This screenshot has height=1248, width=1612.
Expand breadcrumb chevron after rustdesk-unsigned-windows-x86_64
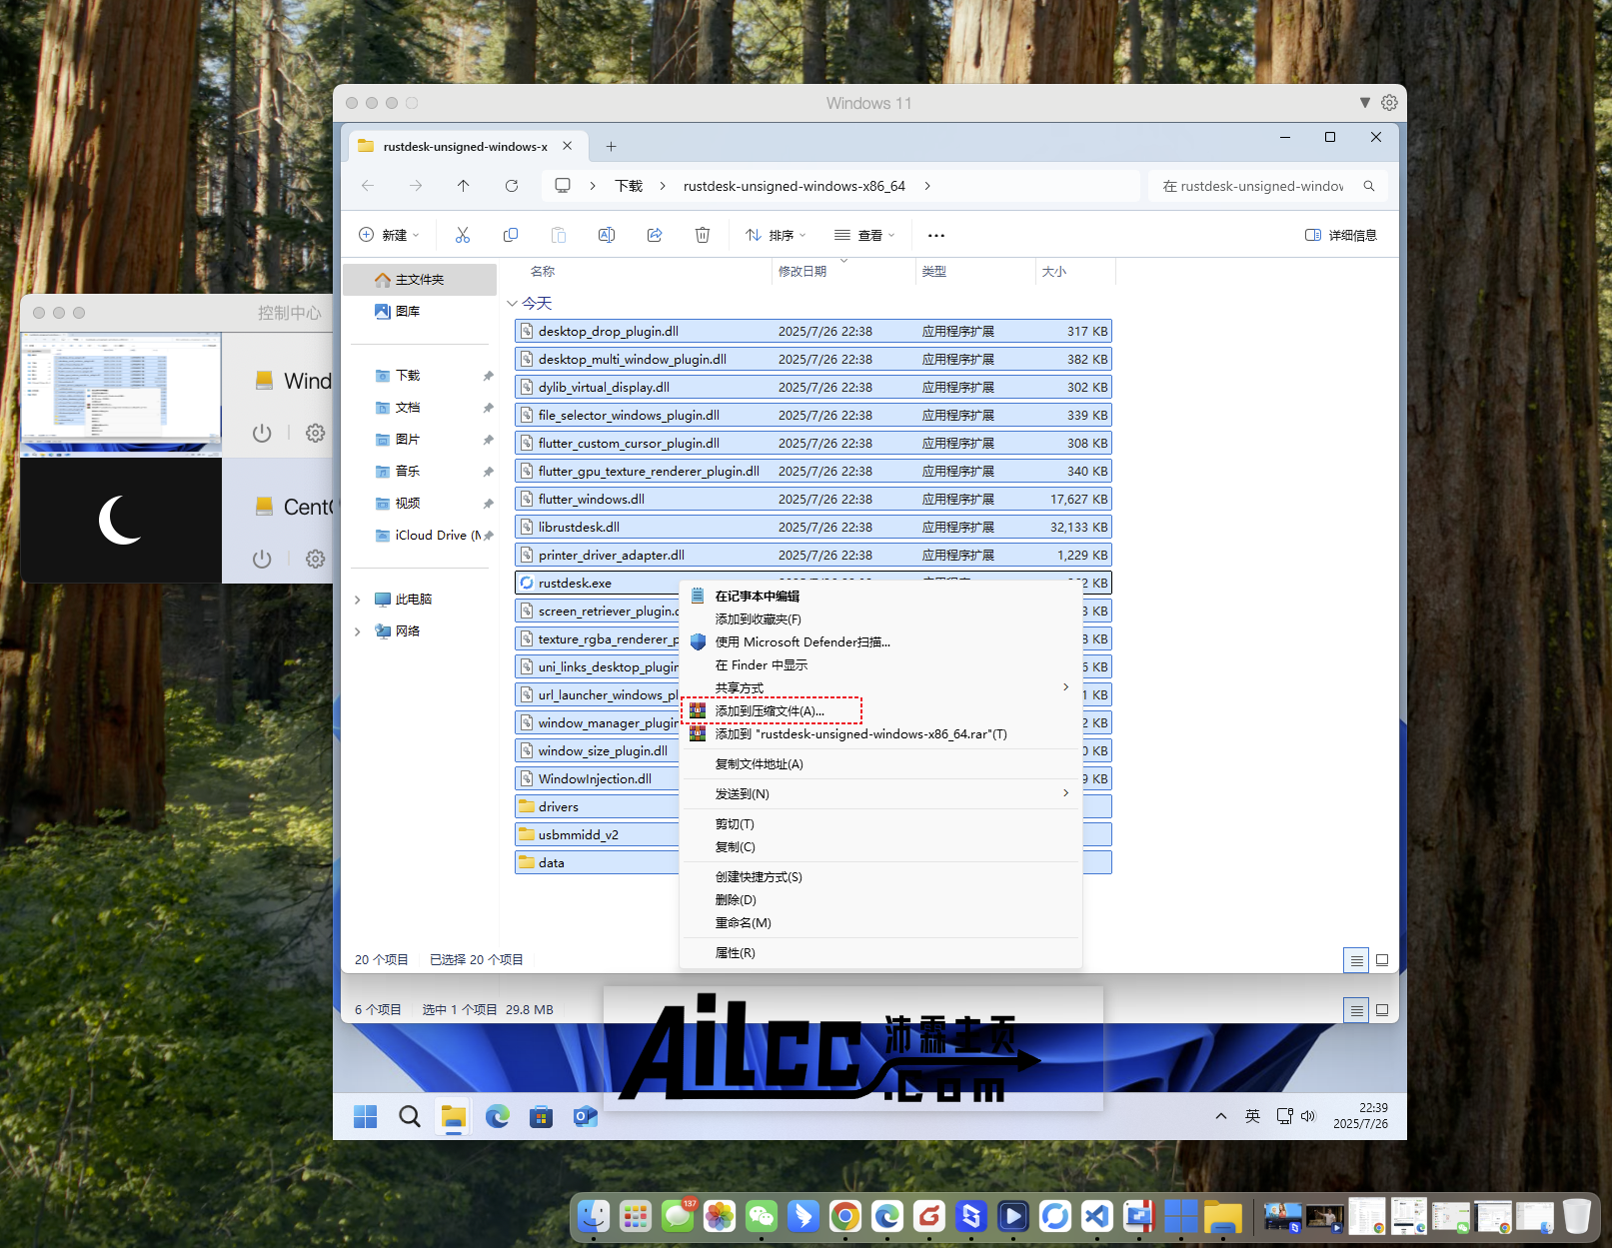tap(927, 186)
